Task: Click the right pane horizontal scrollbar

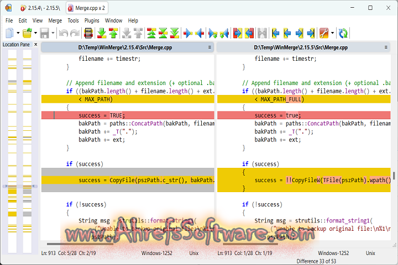Action: [250, 244]
